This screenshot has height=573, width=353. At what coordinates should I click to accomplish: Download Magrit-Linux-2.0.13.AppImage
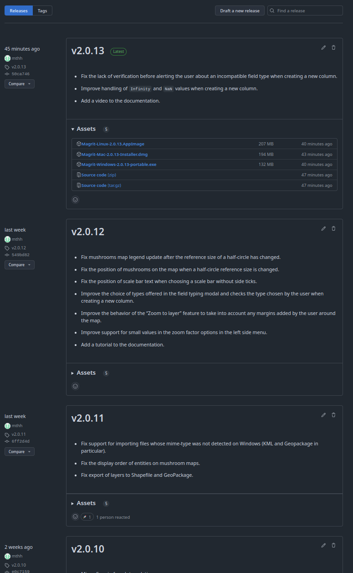(113, 144)
